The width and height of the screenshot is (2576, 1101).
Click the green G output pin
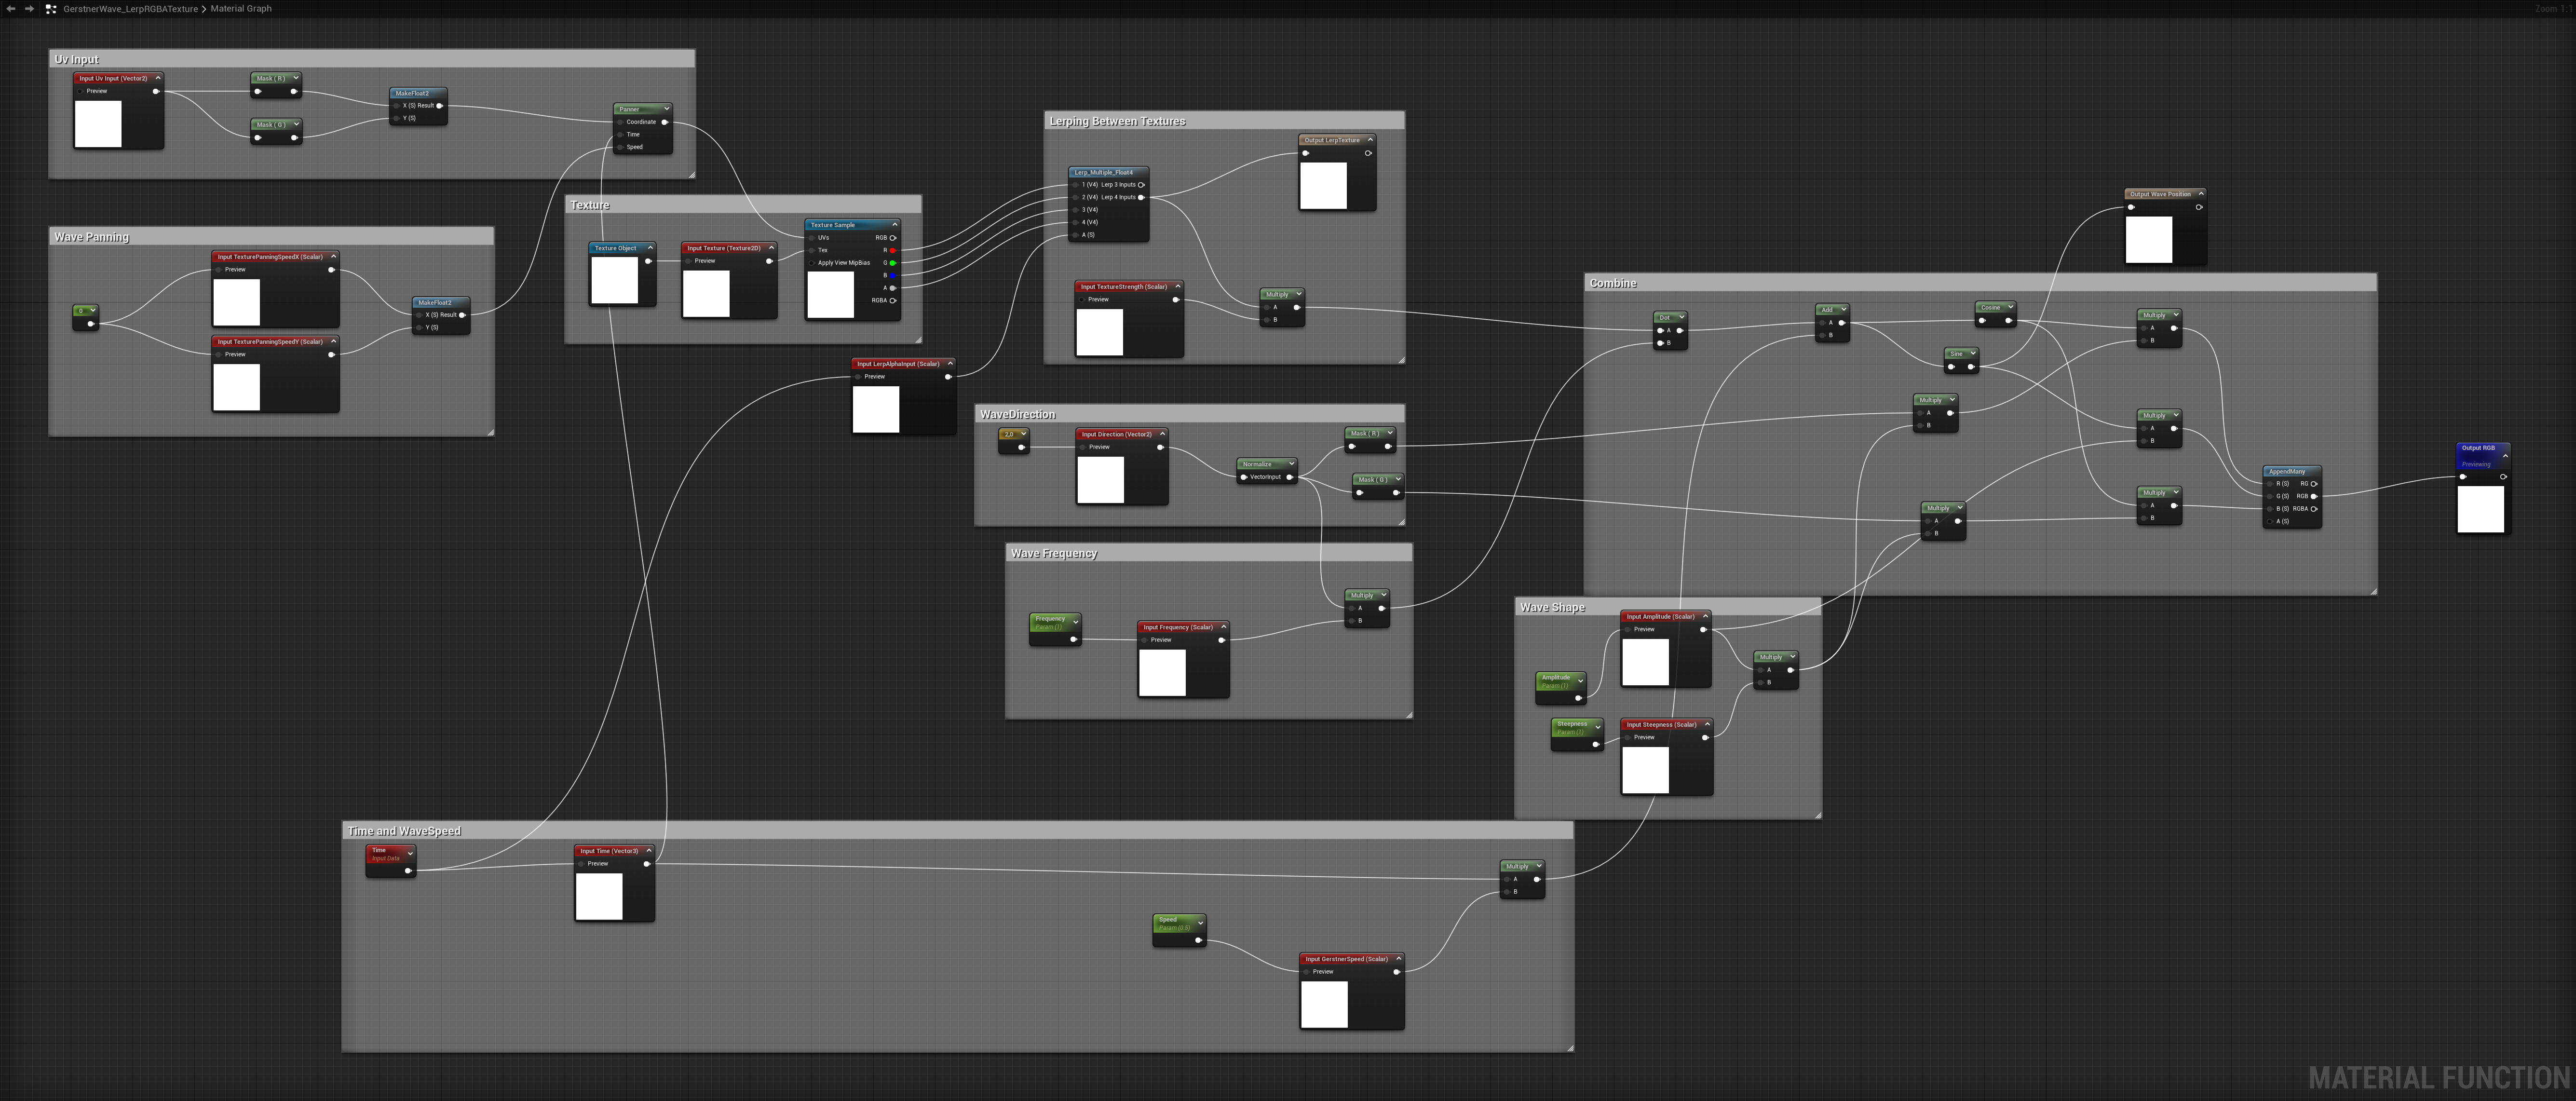tap(893, 263)
